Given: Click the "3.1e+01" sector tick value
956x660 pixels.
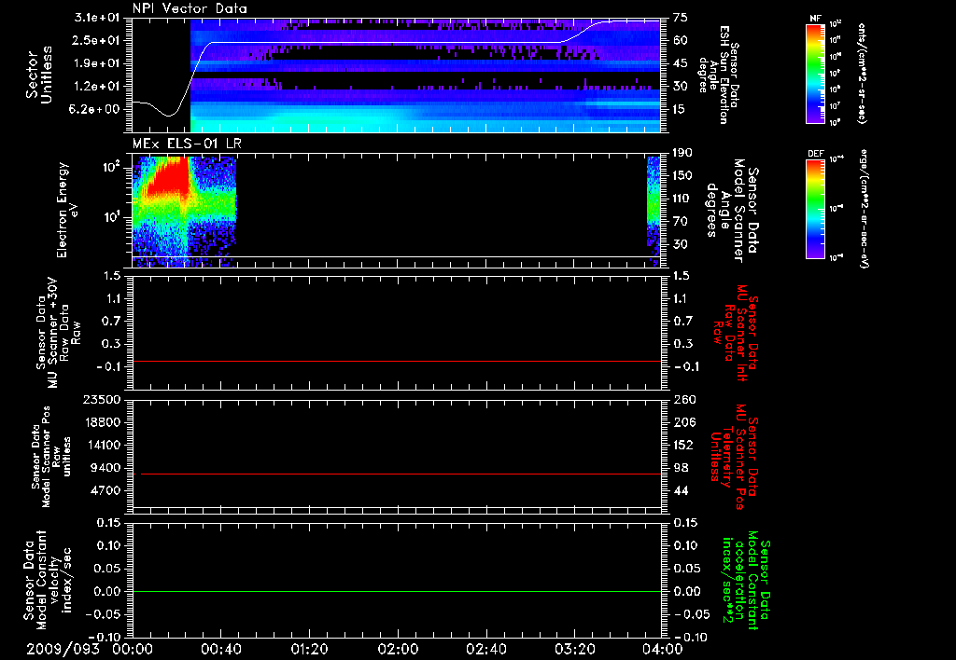Looking at the screenshot, I should pos(97,18).
